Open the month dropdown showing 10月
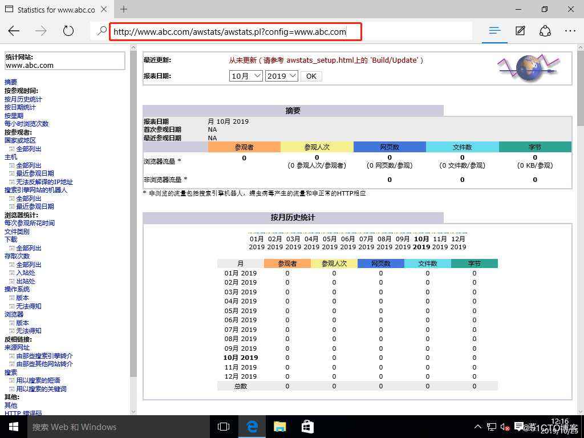The height and width of the screenshot is (438, 584). point(246,76)
